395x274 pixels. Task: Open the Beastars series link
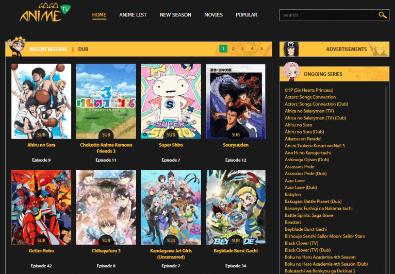click(293, 222)
